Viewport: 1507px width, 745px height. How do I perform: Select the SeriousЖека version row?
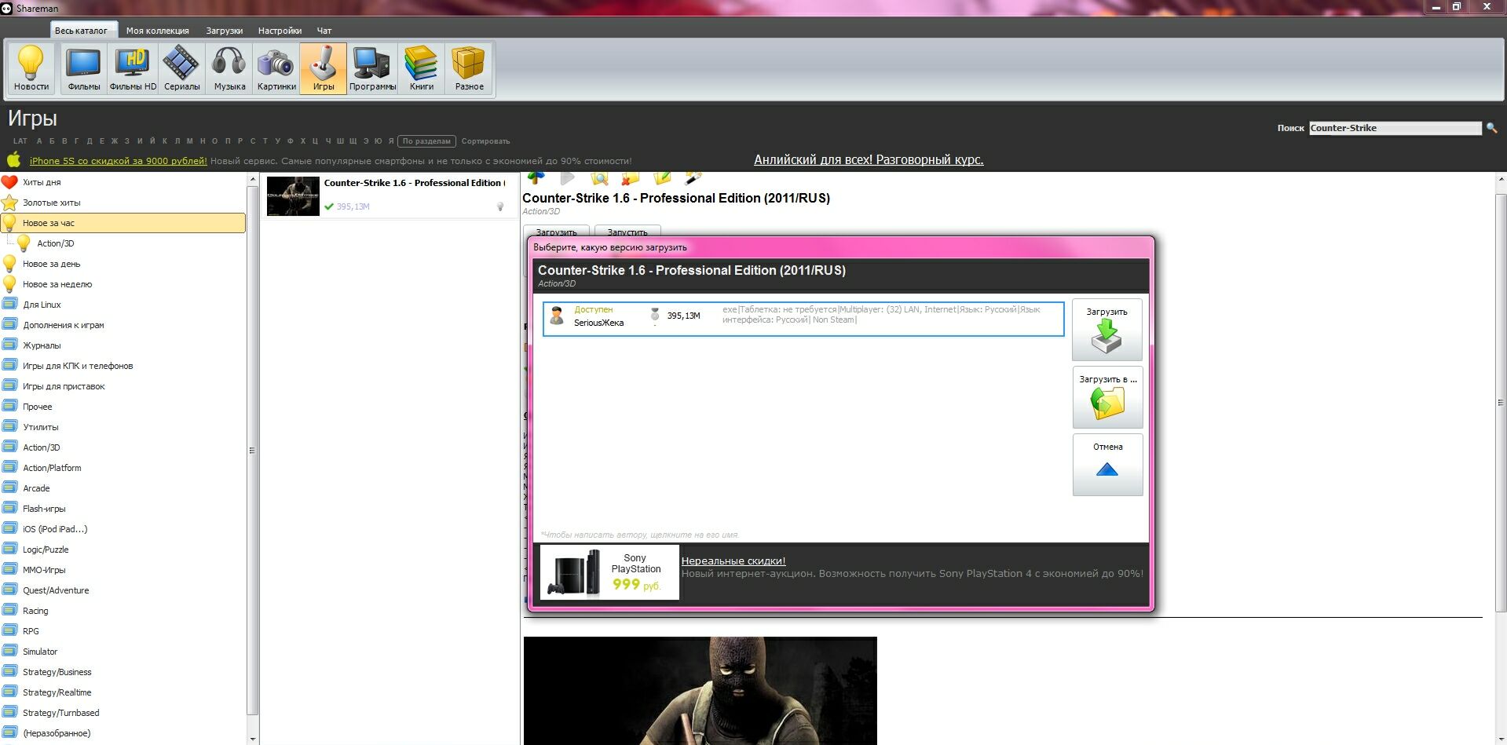tap(803, 319)
